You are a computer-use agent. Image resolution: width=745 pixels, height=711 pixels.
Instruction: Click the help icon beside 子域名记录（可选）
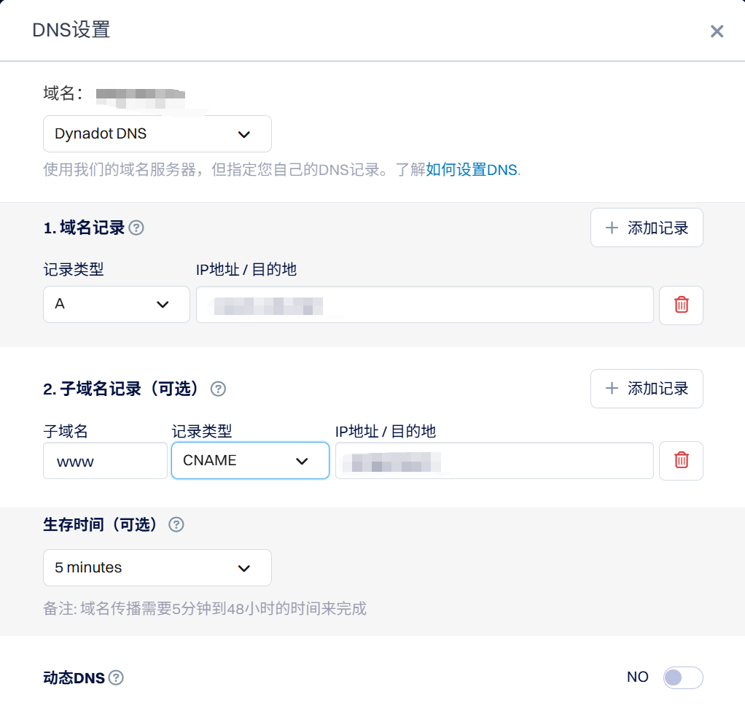click(x=218, y=389)
